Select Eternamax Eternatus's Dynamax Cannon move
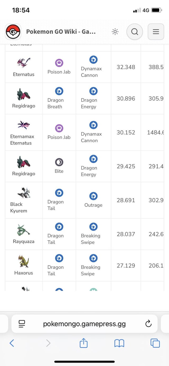Image resolution: width=169 pixels, height=366 pixels. (91, 137)
